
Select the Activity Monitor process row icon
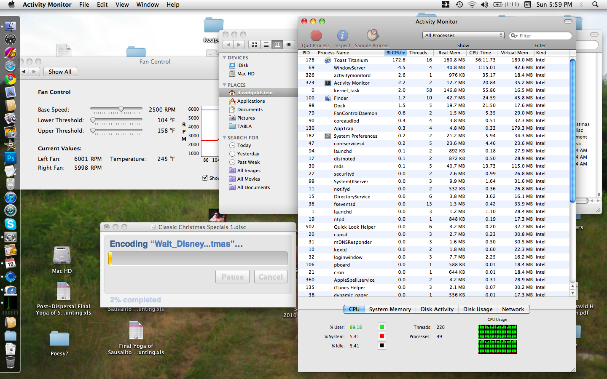coord(328,83)
